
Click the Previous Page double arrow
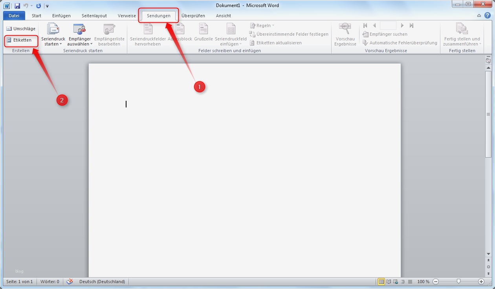tap(488, 260)
